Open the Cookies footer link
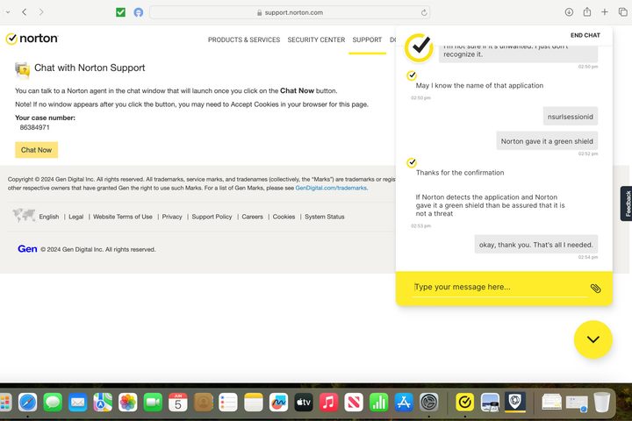The width and height of the screenshot is (632, 421). 284,217
